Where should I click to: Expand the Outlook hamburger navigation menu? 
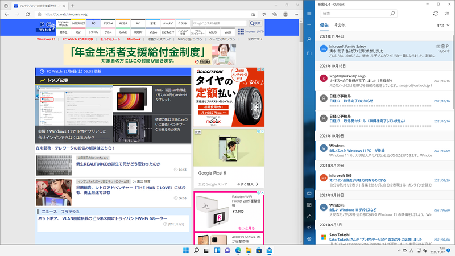click(x=309, y=13)
